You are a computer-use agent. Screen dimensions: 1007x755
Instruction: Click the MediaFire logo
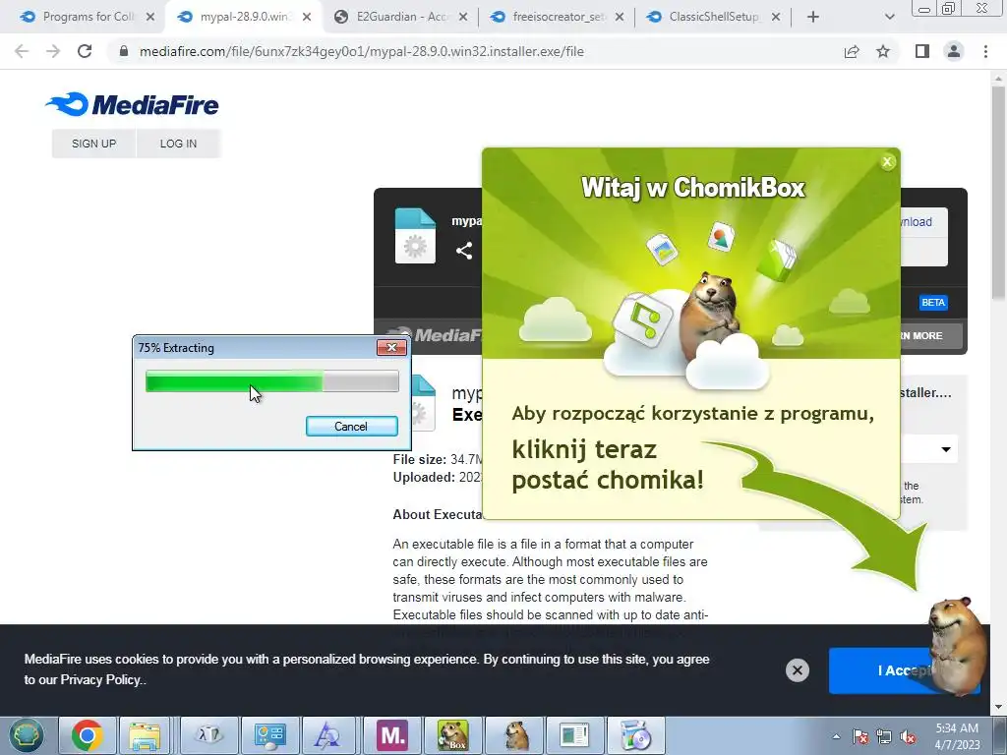point(133,104)
